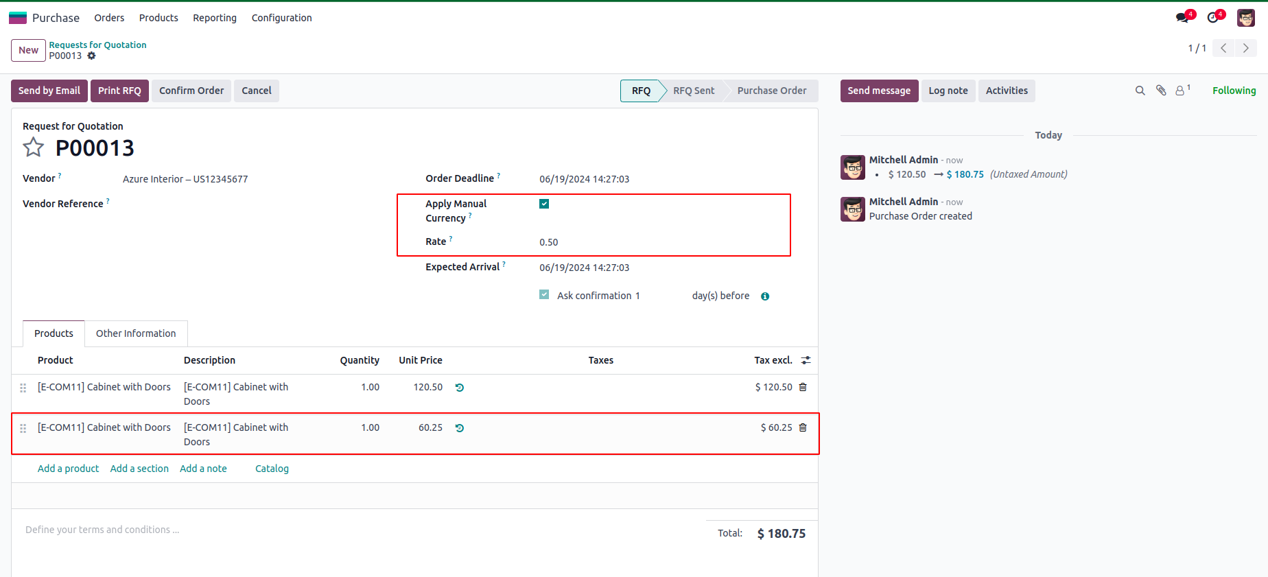Image resolution: width=1268 pixels, height=577 pixels.
Task: Open the Reporting menu
Action: click(x=215, y=18)
